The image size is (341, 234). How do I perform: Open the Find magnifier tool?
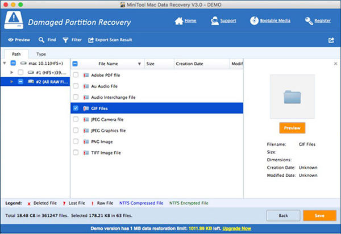(x=41, y=40)
